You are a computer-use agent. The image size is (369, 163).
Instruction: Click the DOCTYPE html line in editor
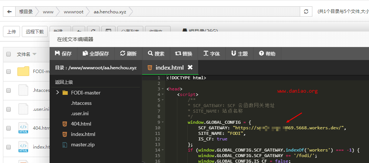pos(186,78)
